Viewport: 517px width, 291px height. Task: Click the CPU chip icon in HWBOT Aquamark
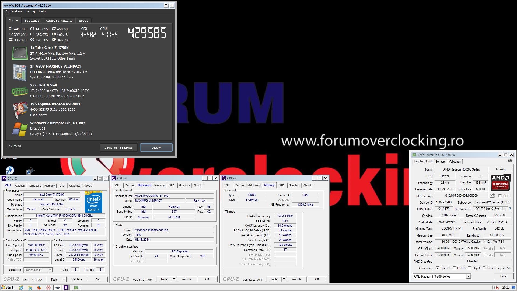[x=20, y=53]
